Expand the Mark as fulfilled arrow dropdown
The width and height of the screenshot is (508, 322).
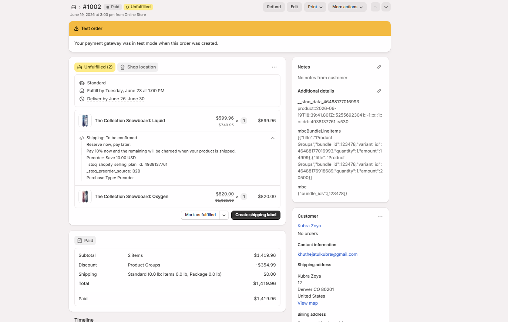pyautogui.click(x=224, y=215)
